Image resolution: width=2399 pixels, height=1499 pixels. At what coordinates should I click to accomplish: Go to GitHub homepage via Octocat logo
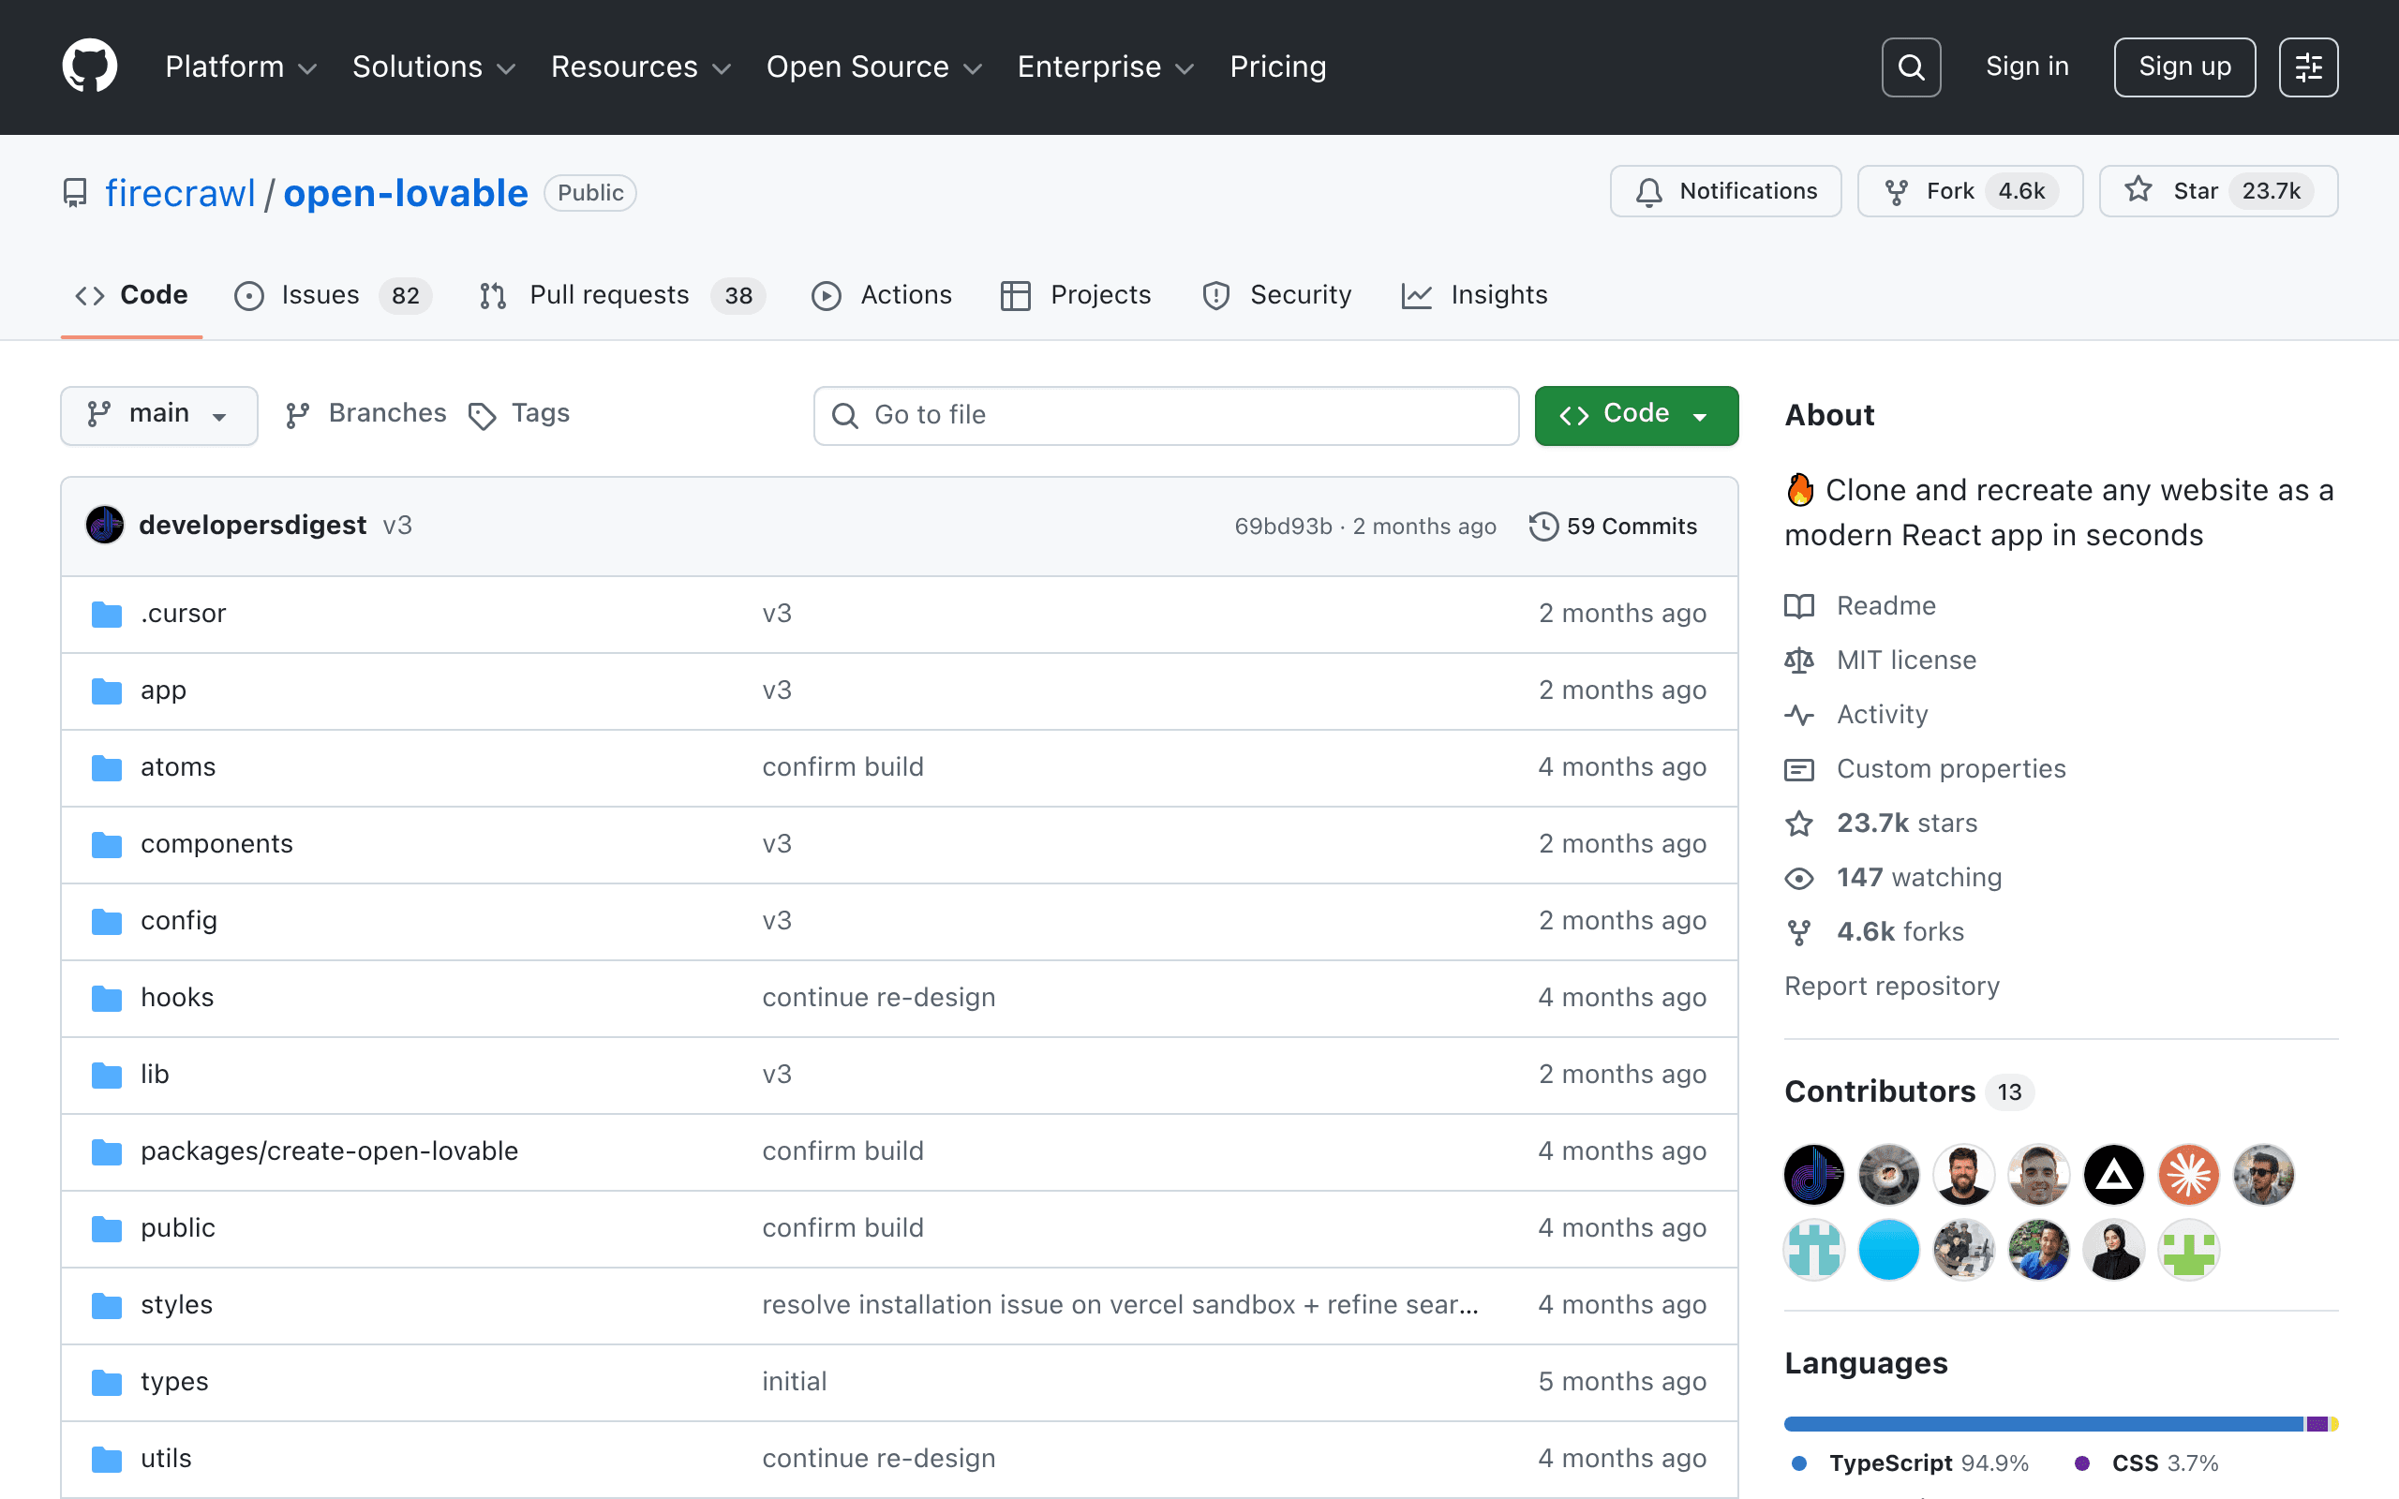pos(89,67)
